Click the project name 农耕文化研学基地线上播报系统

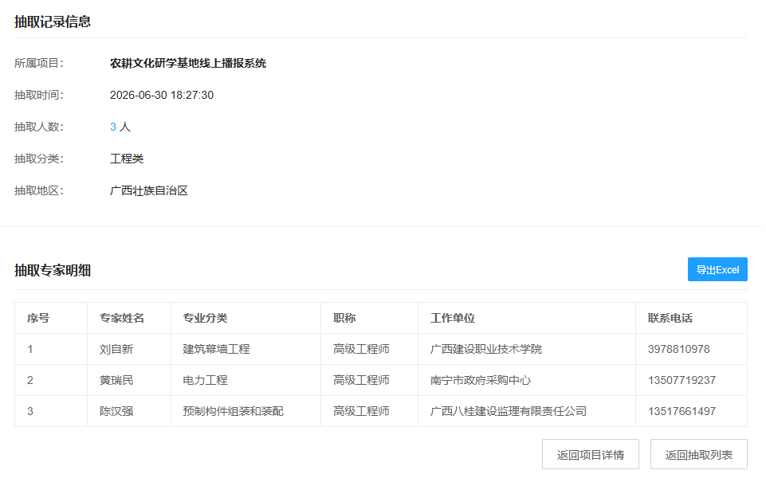[x=188, y=64]
